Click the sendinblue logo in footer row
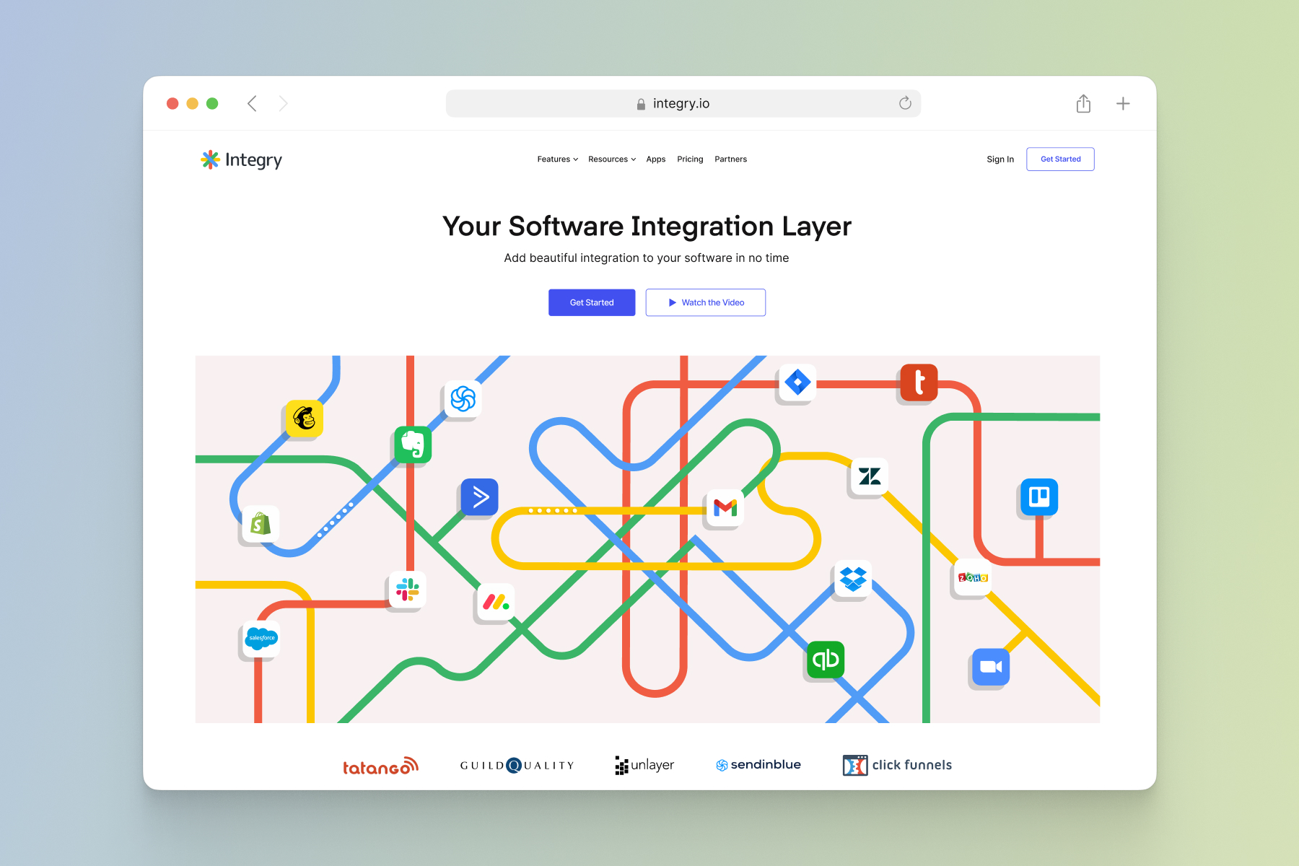 pyautogui.click(x=758, y=765)
